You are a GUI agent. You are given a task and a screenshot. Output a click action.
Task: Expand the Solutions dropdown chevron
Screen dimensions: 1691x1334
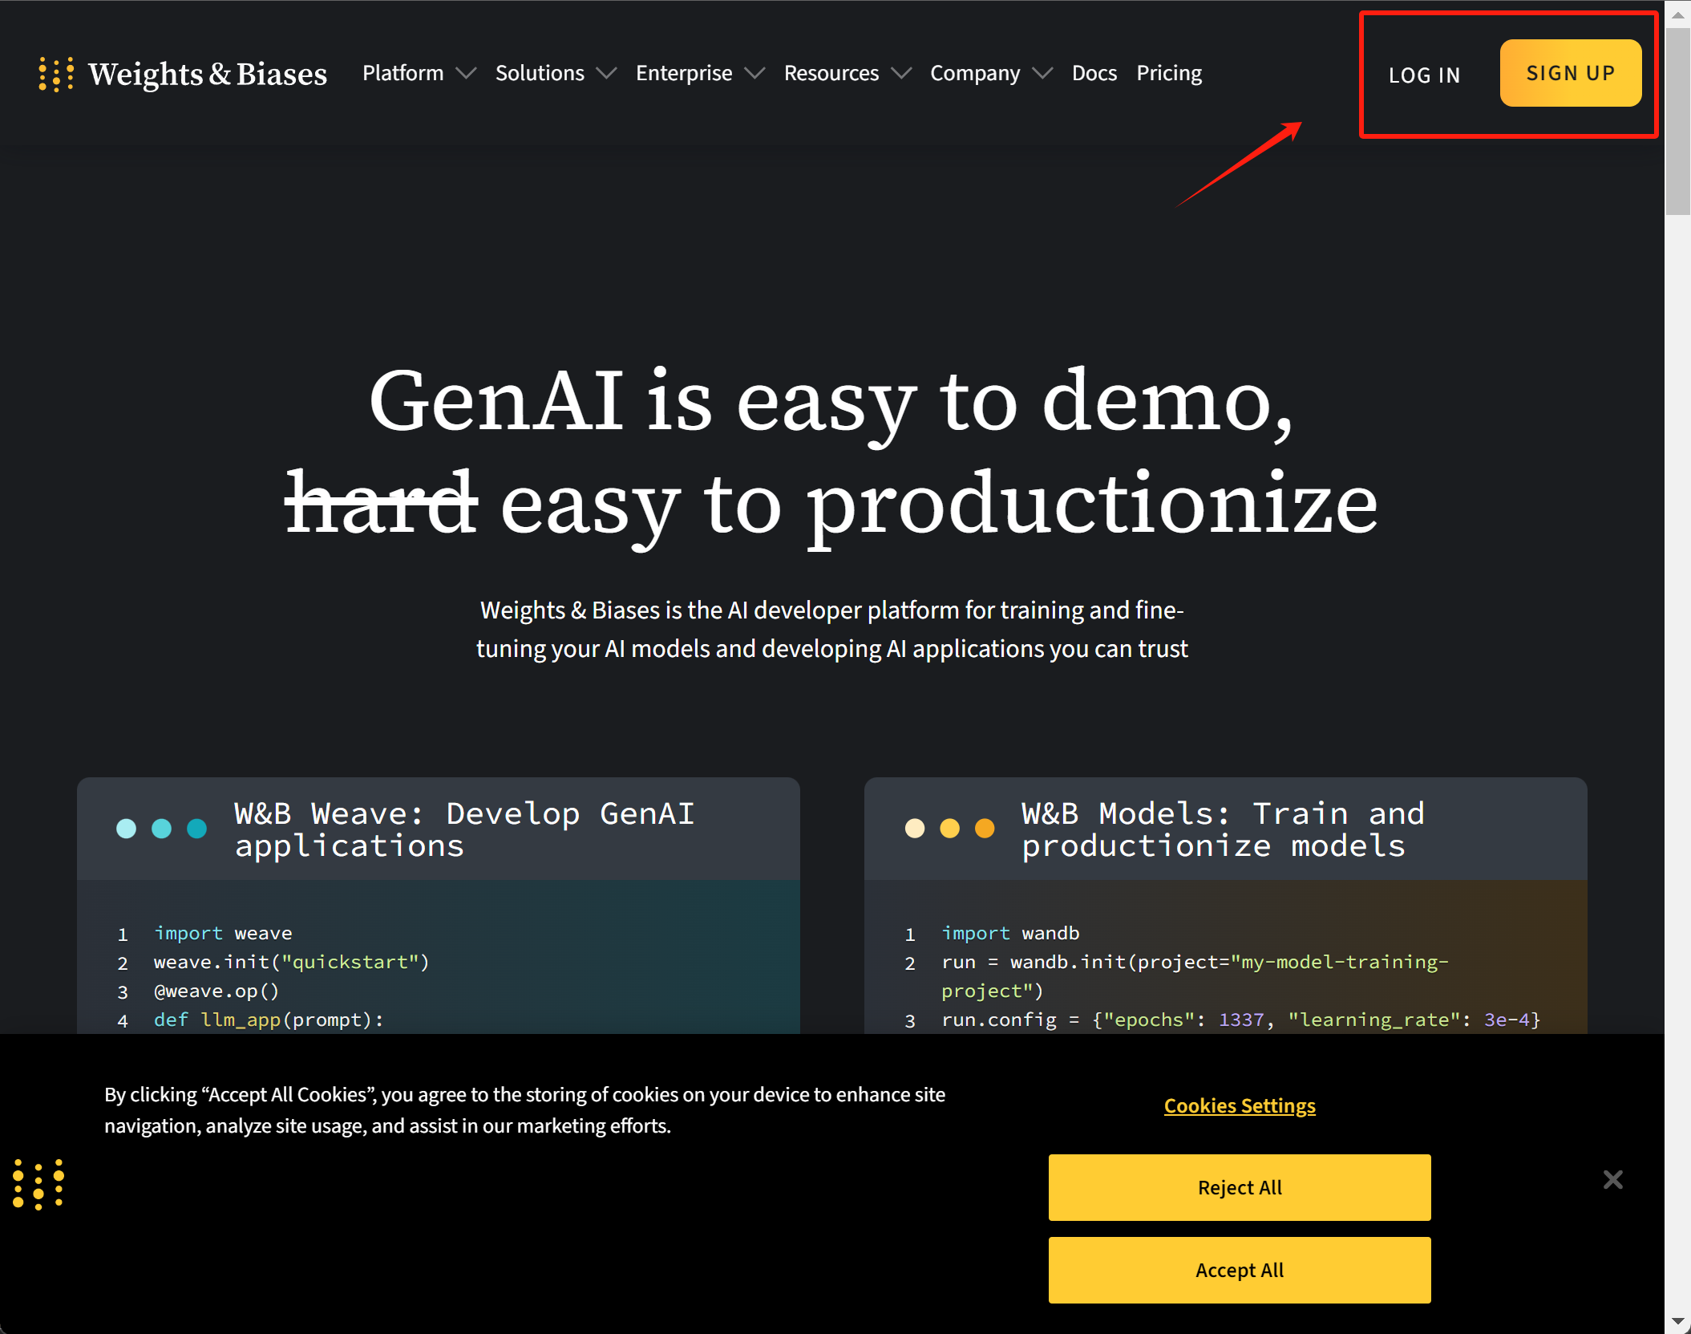click(x=607, y=74)
